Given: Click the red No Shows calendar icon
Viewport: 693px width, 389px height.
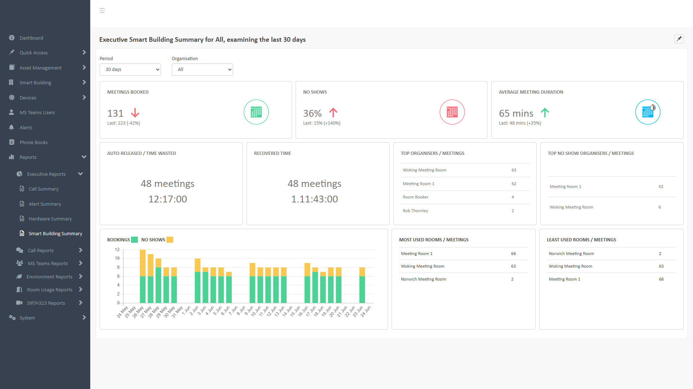Looking at the screenshot, I should click(x=452, y=112).
